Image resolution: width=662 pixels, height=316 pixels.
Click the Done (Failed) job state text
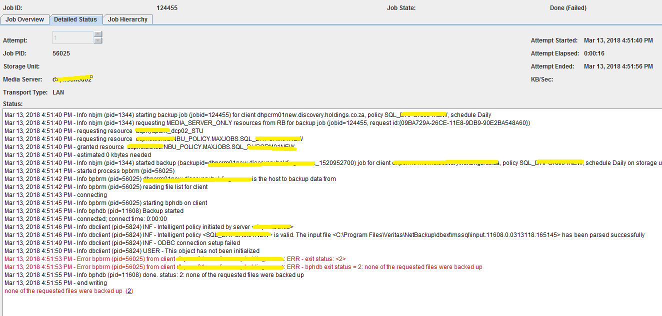click(568, 8)
